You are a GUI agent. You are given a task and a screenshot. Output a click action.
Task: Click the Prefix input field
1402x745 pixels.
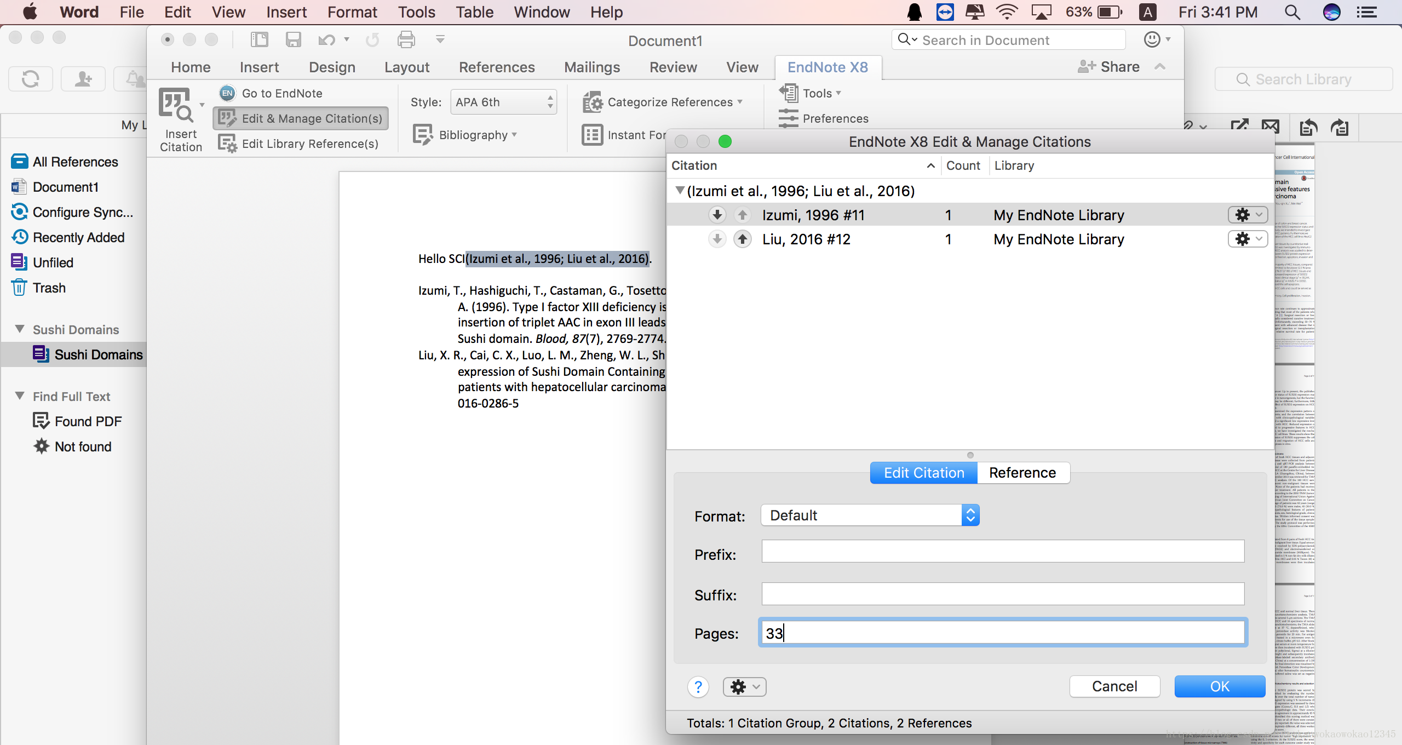[x=1003, y=552]
